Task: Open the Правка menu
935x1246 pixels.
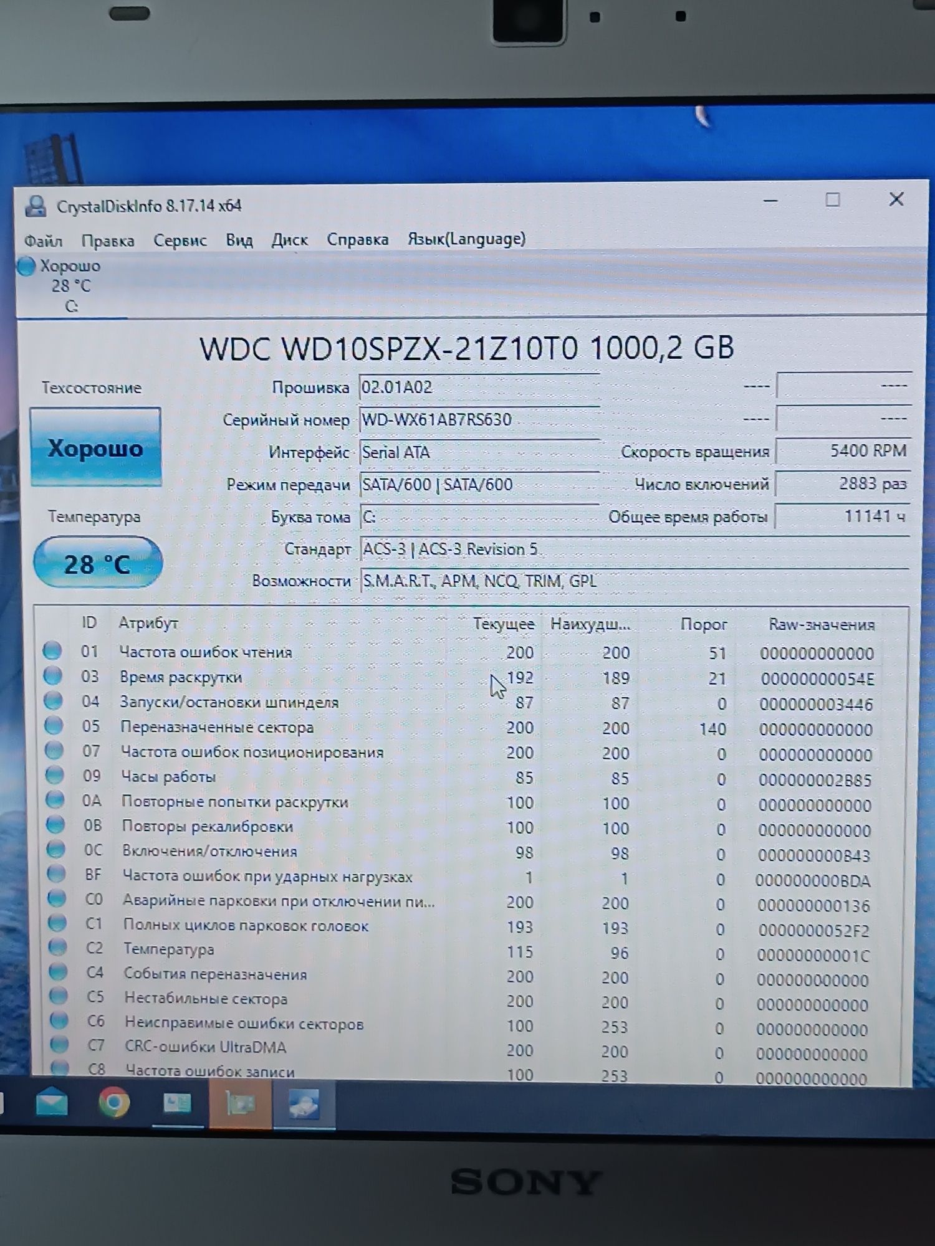Action: (x=107, y=240)
